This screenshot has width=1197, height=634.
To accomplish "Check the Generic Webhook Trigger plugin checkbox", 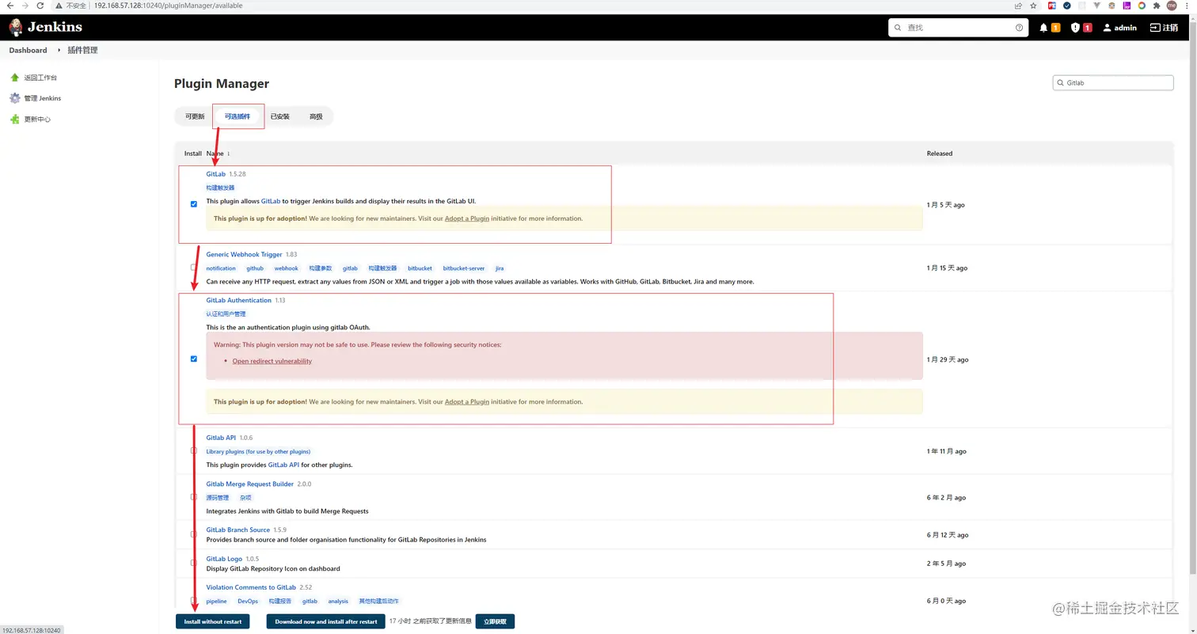I will [x=194, y=268].
